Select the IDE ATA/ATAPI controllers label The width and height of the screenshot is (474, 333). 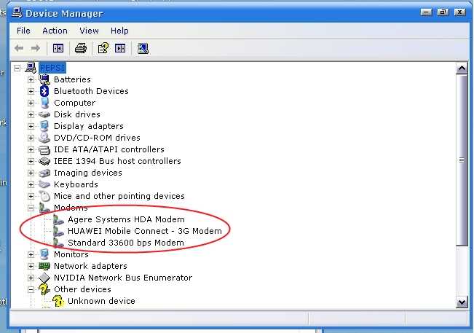click(108, 149)
